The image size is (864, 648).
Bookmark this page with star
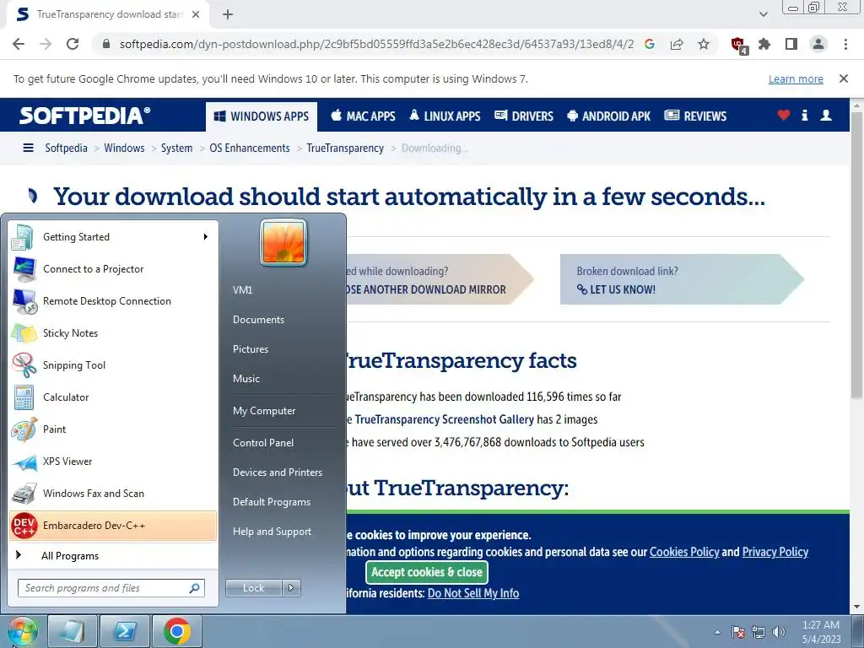coord(704,44)
